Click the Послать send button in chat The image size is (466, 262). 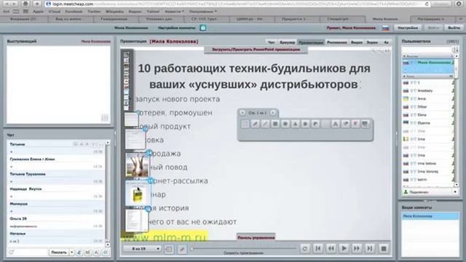point(59,253)
